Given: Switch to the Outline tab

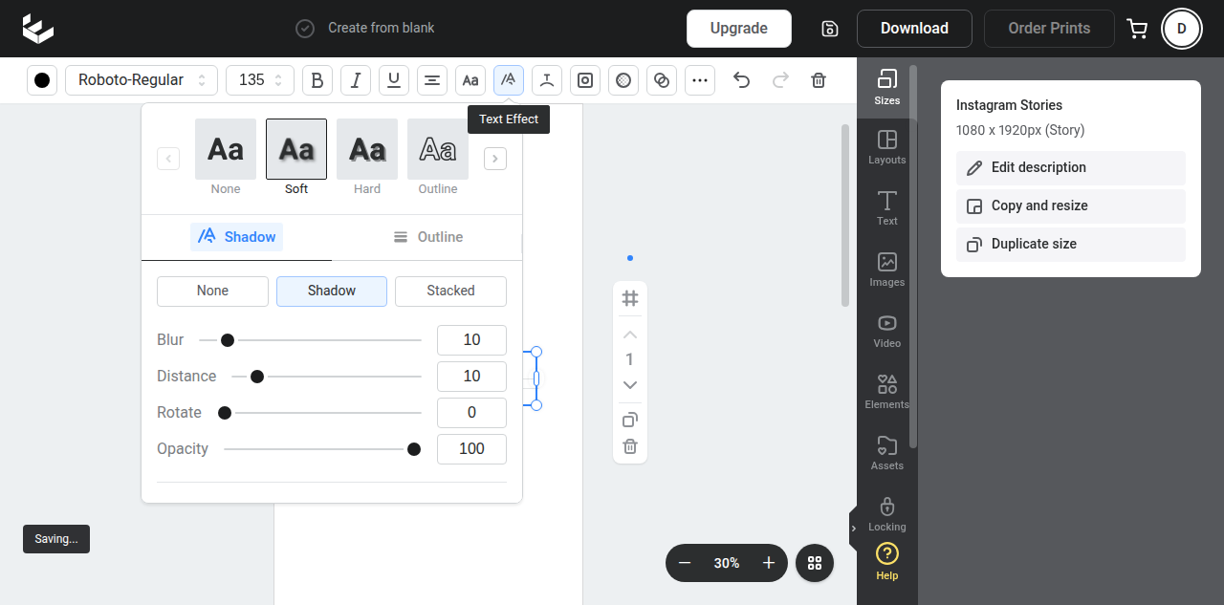Looking at the screenshot, I should (x=427, y=237).
